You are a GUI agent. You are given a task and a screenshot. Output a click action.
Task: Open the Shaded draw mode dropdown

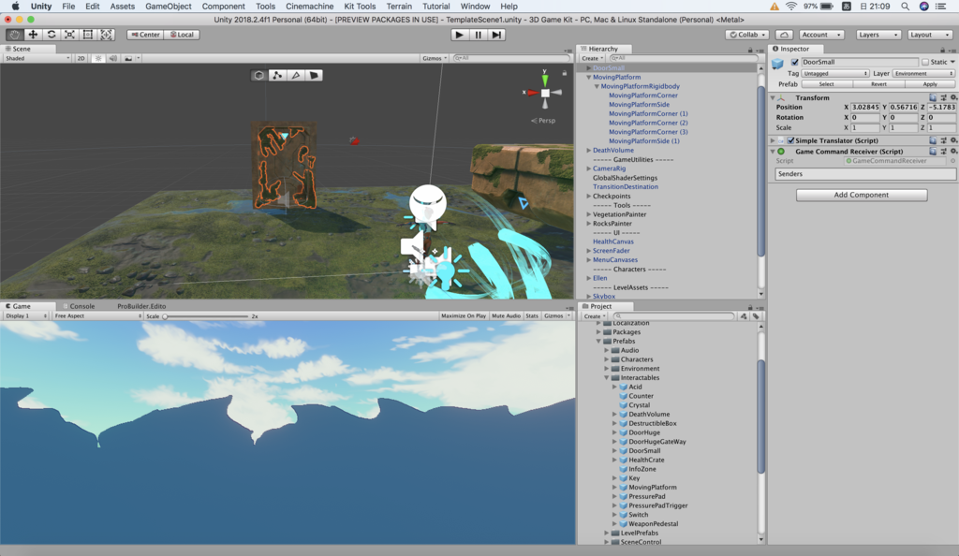(37, 58)
